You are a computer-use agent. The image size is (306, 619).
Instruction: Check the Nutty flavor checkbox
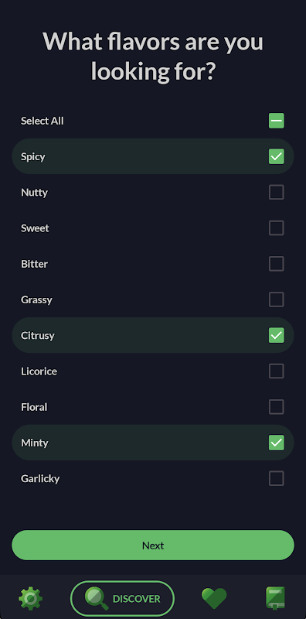[x=277, y=192]
